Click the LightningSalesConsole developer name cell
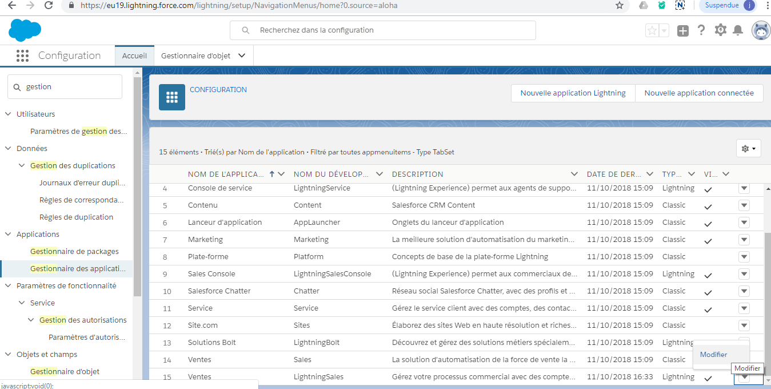 pyautogui.click(x=333, y=274)
